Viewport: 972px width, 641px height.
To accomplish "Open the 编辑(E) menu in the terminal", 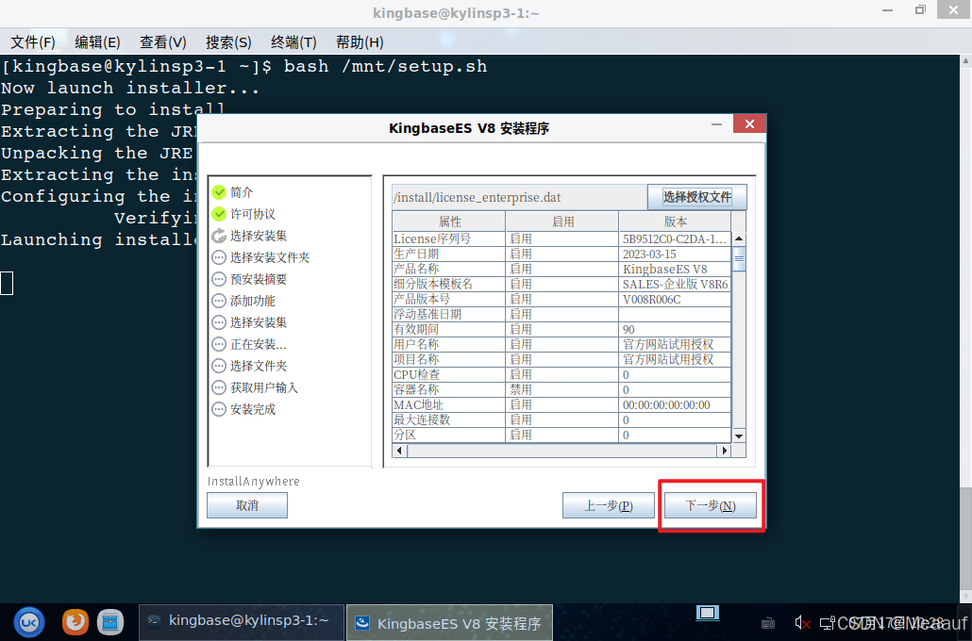I will pos(97,42).
